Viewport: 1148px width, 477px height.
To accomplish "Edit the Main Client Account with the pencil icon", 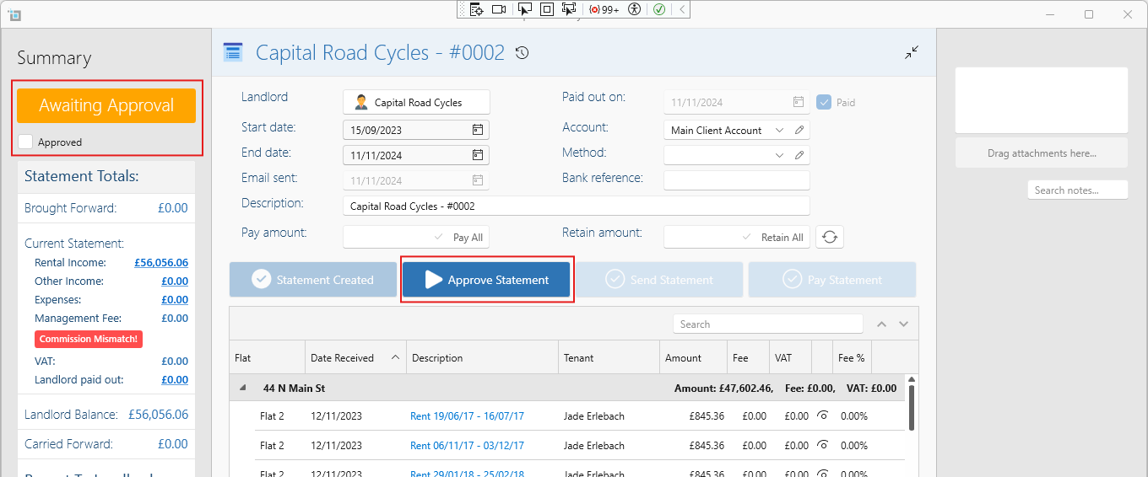I will pyautogui.click(x=799, y=131).
